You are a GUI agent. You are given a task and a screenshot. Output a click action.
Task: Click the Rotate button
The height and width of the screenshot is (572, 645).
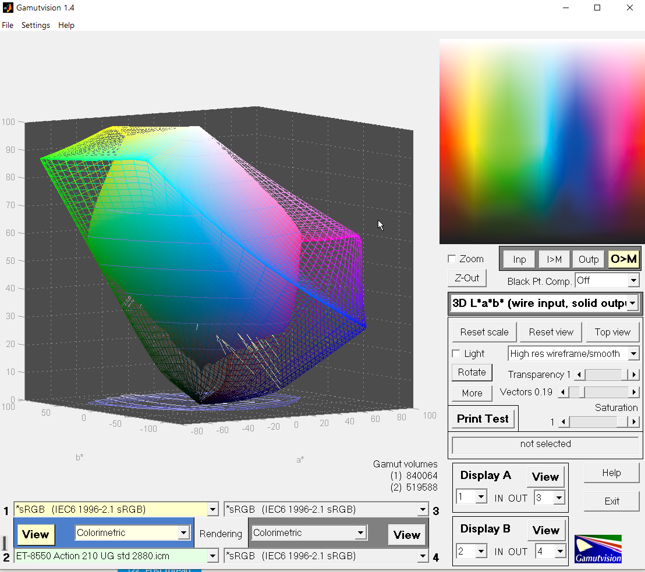click(x=472, y=372)
